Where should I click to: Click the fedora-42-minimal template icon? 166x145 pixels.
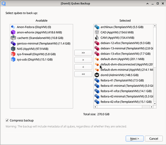pos(97,96)
